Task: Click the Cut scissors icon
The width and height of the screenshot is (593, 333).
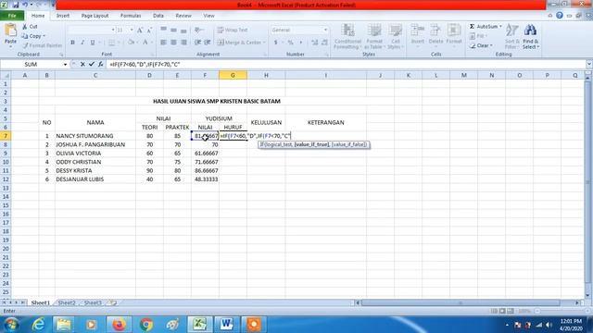Action: coord(25,27)
